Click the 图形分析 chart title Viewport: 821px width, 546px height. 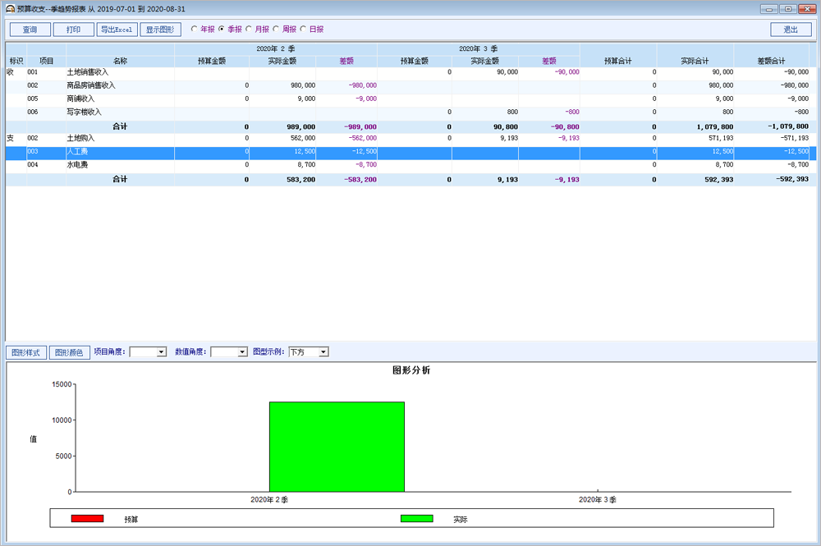(x=411, y=370)
